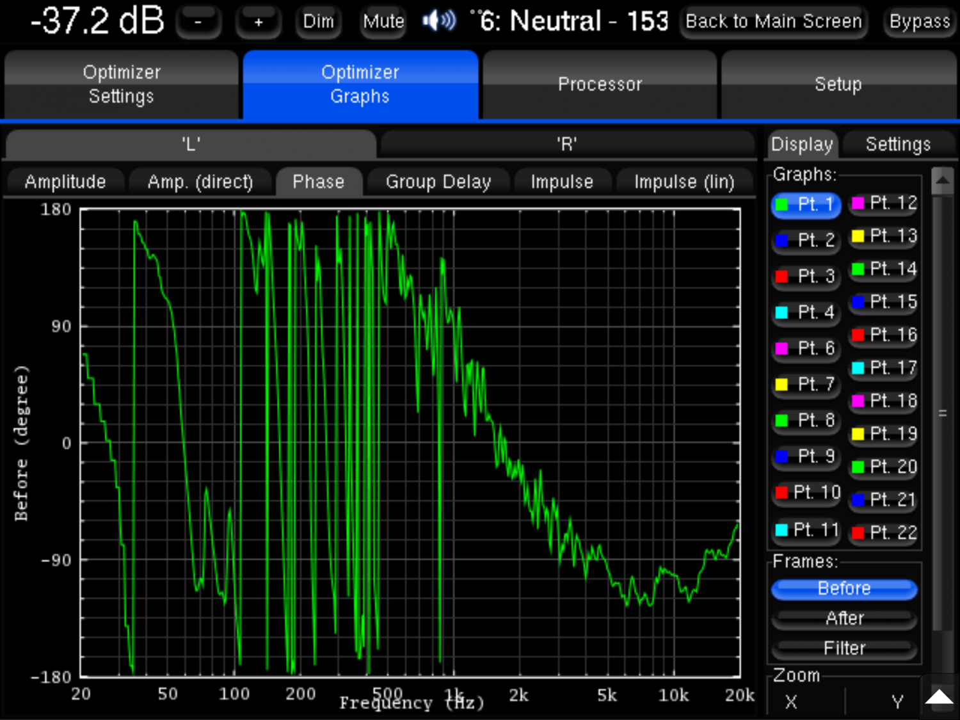Toggle Pt. 1 graph
The image size is (960, 720).
806,205
